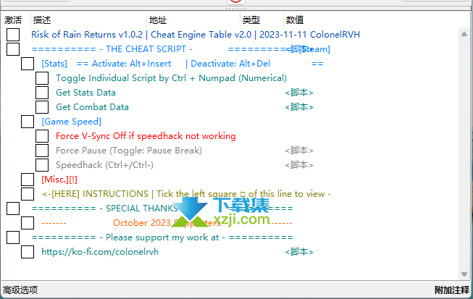This screenshot has height=299, width=473.
Task: Click <脚本> value of Get Stats Data
Action: pos(299,93)
